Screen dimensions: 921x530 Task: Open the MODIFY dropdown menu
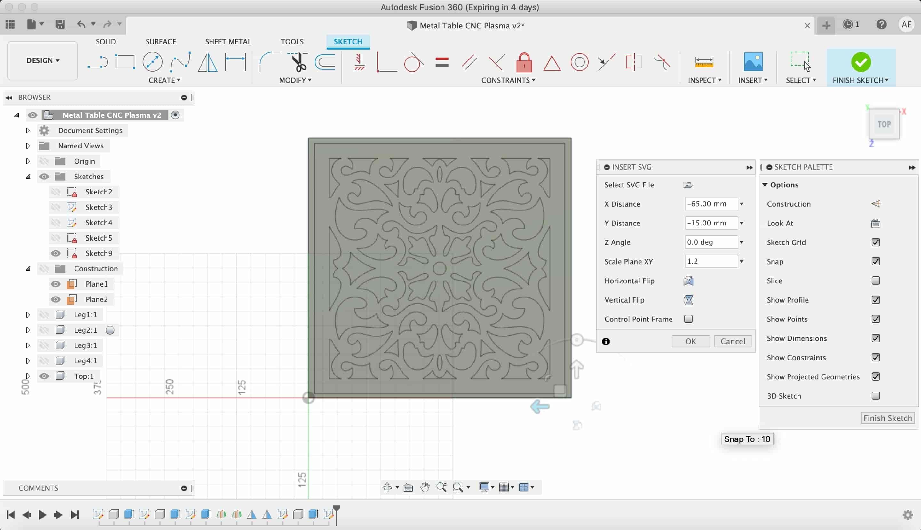click(x=295, y=80)
